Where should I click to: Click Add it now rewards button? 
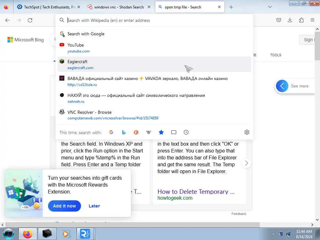point(64,206)
